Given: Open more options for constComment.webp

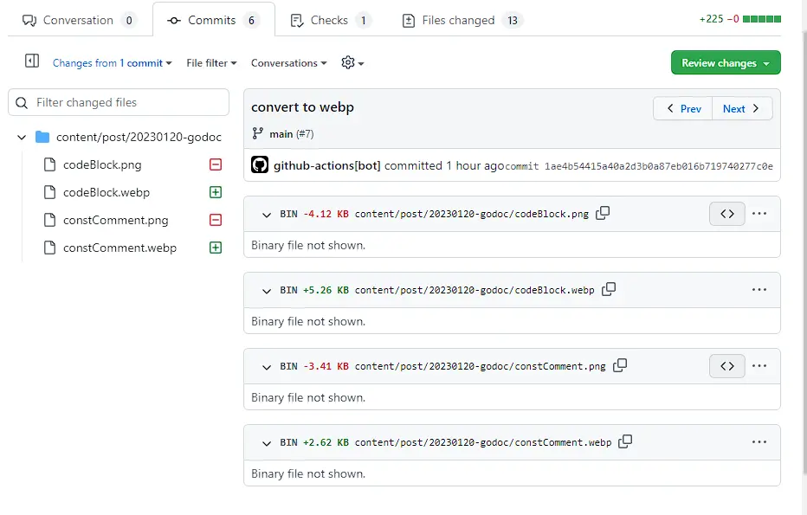Looking at the screenshot, I should coord(759,442).
